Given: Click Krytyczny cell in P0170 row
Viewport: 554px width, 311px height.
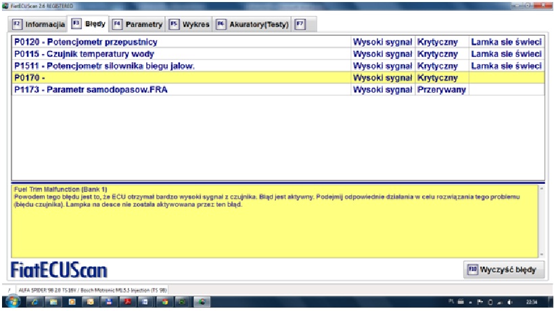Looking at the screenshot, I should click(442, 78).
